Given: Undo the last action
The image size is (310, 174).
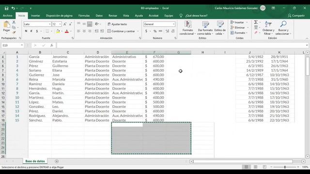Looking at the screenshot, I should point(13,8).
